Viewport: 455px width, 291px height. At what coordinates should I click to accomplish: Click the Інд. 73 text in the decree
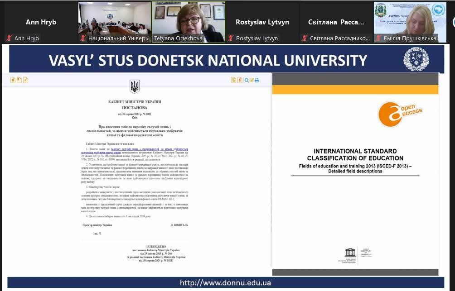(x=97, y=234)
